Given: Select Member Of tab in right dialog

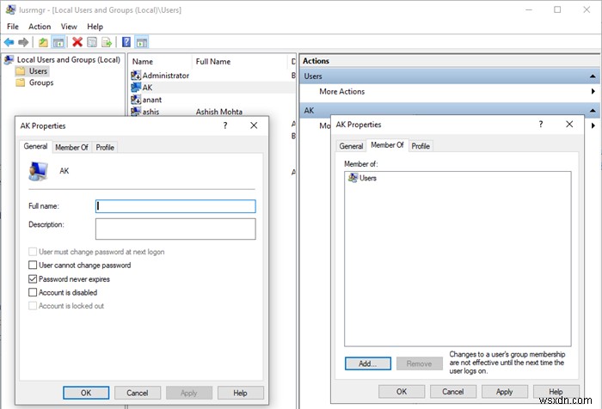Looking at the screenshot, I should 387,145.
